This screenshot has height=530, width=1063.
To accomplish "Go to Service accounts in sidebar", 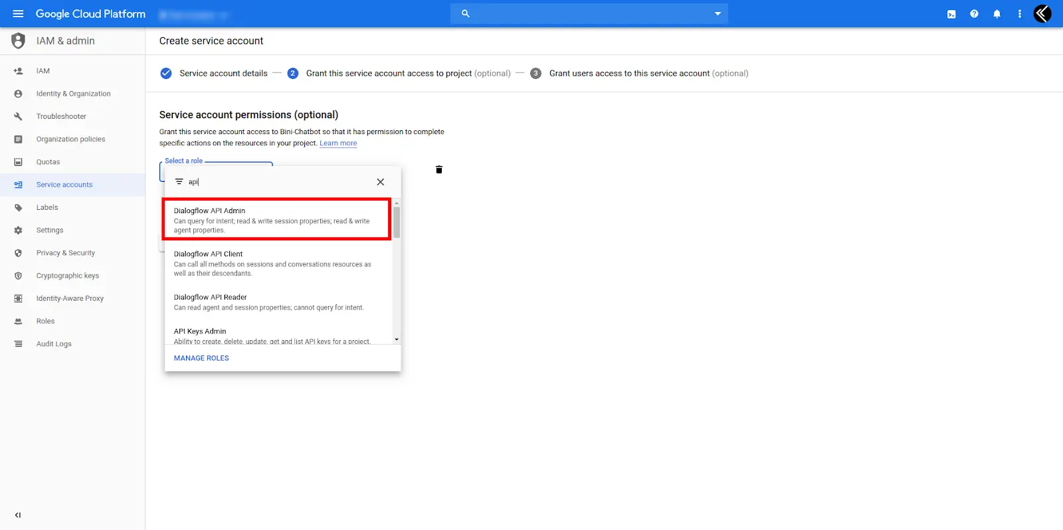I will 64,185.
